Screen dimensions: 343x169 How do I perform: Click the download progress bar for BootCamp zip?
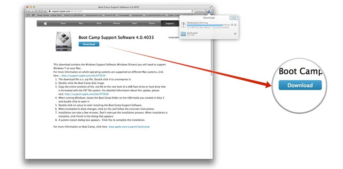[208, 25]
